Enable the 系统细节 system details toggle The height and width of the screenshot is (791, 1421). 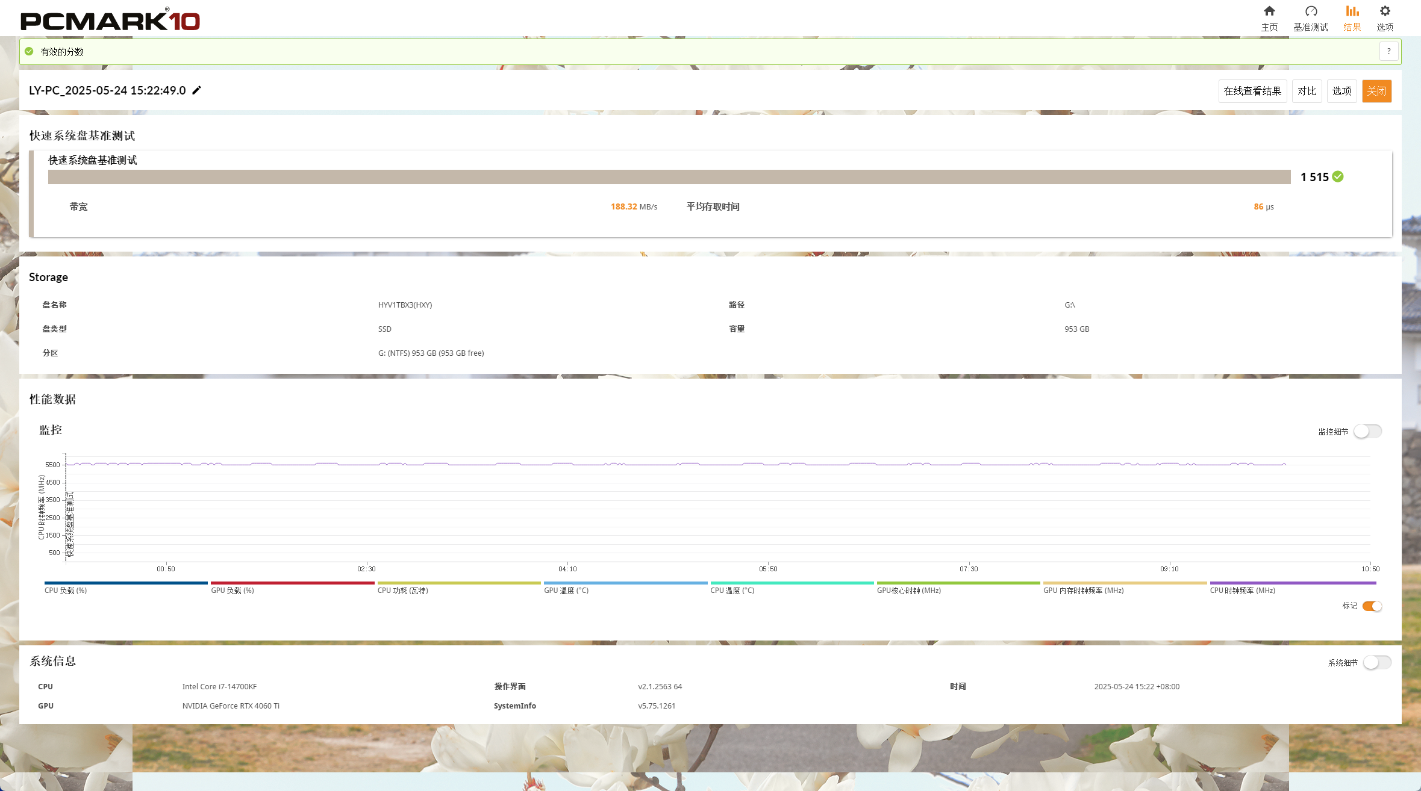pyautogui.click(x=1377, y=663)
